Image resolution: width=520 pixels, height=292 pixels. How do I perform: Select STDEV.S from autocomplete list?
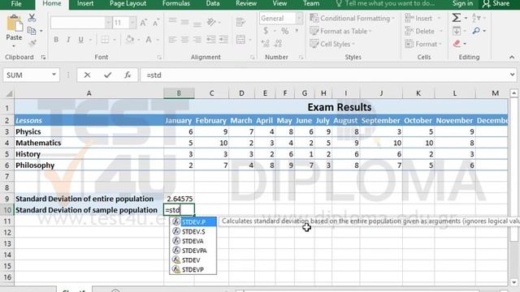[x=193, y=231]
